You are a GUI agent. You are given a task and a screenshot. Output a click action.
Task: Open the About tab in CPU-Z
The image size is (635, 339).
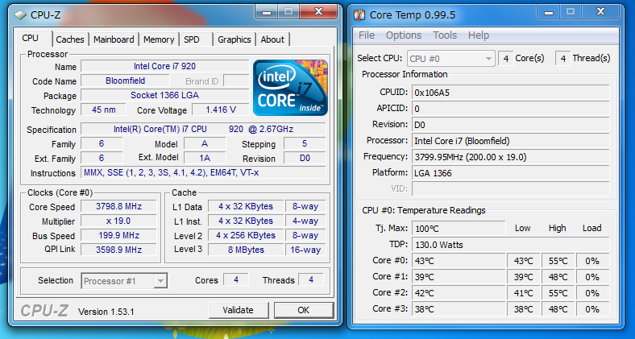pyautogui.click(x=272, y=39)
